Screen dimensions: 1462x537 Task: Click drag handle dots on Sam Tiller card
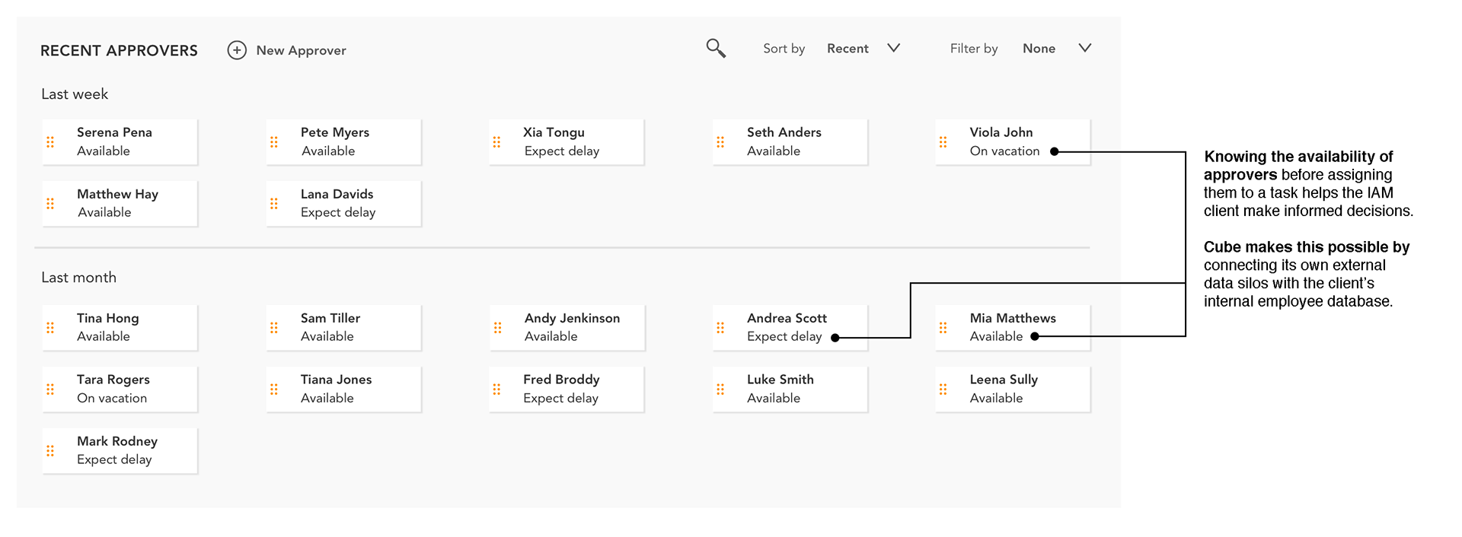click(274, 328)
